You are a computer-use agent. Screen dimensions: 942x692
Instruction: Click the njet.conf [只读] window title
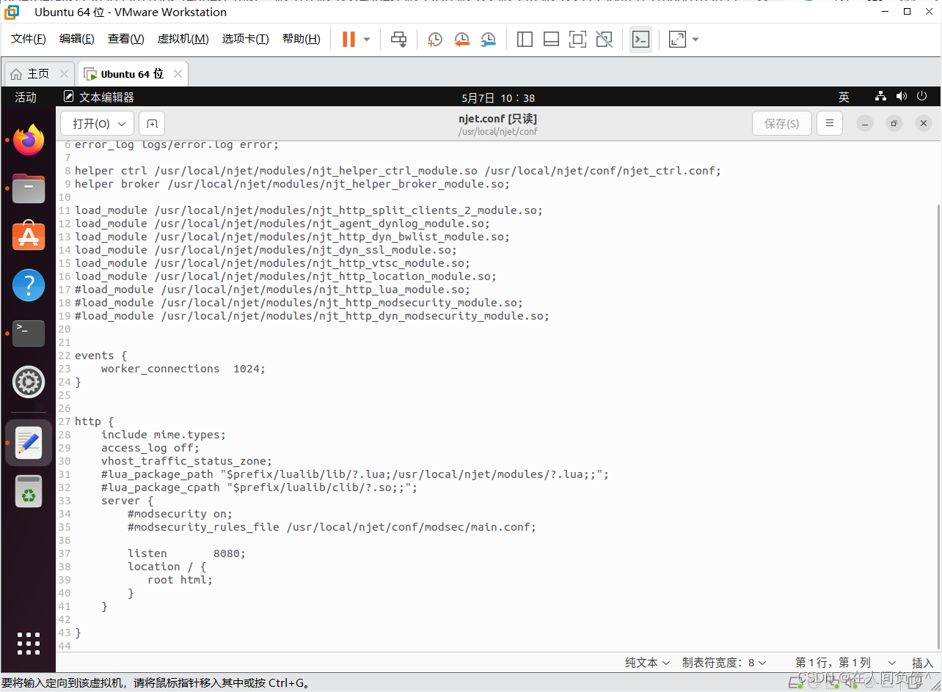[x=498, y=119]
